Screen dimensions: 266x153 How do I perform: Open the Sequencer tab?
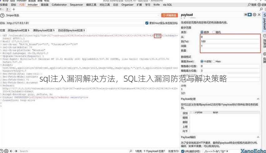(x=76, y=5)
